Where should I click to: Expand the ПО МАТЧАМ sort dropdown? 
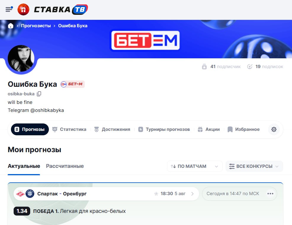click(195, 166)
